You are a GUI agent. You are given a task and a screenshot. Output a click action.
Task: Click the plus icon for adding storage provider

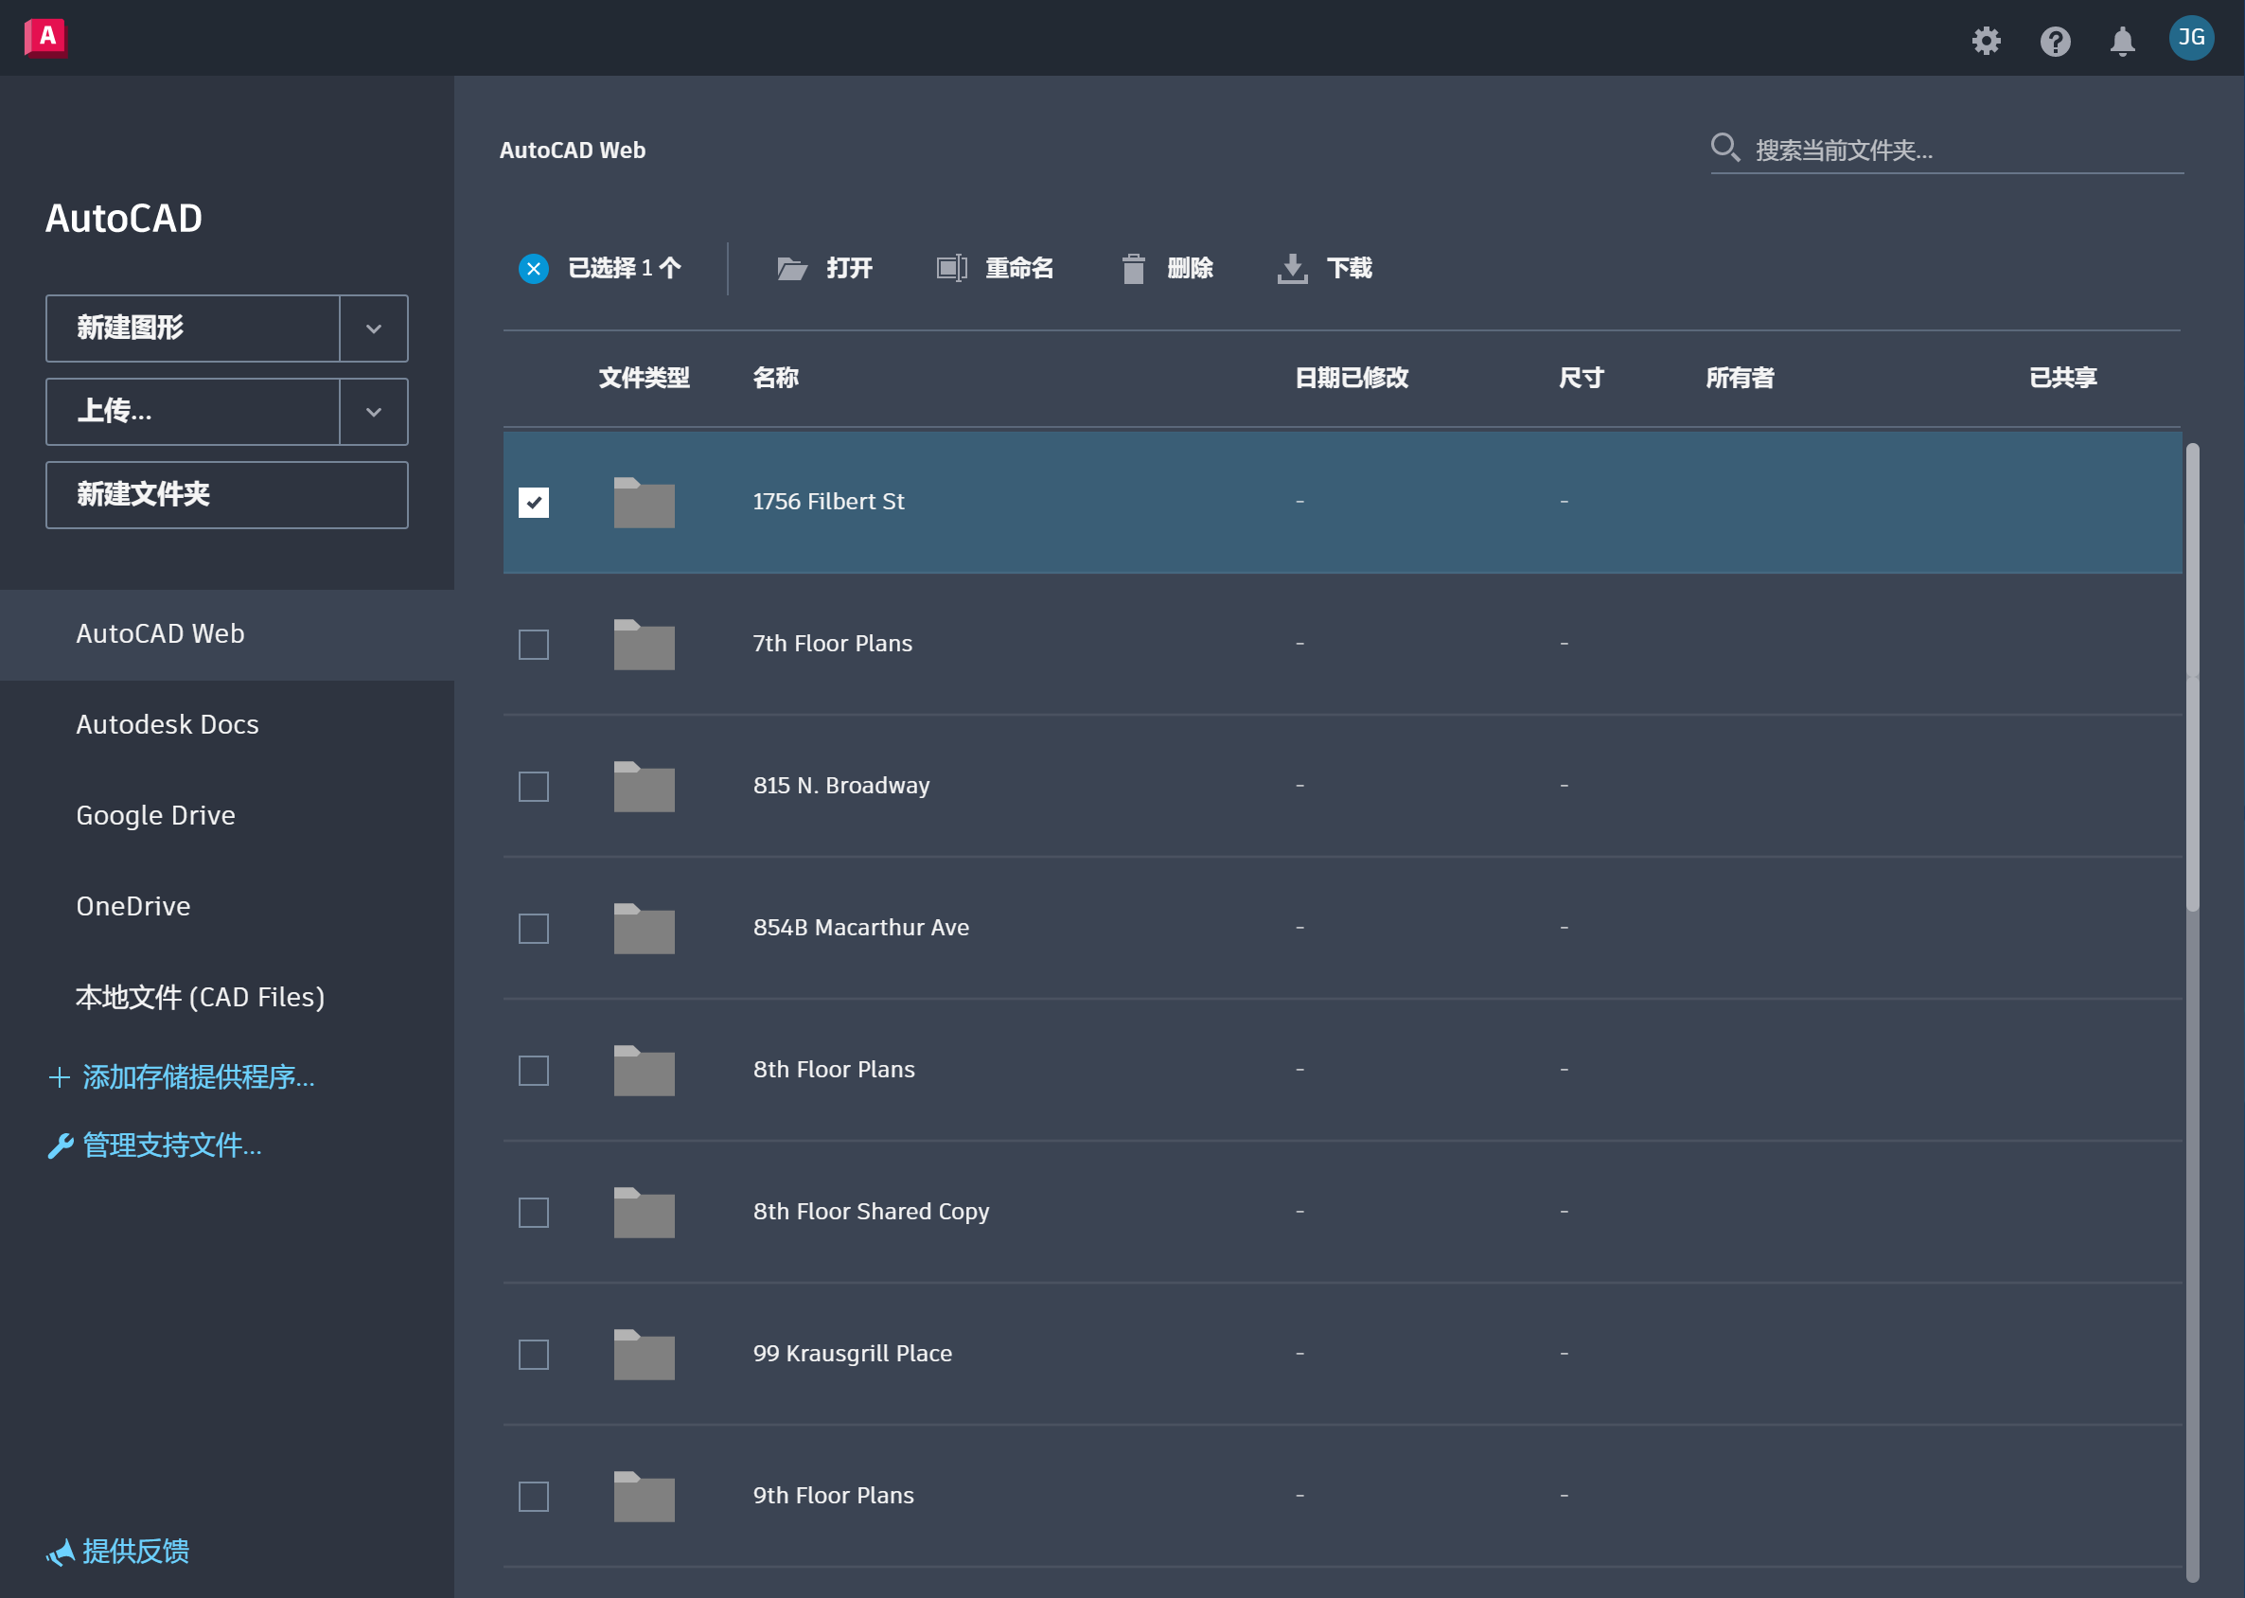(x=59, y=1077)
